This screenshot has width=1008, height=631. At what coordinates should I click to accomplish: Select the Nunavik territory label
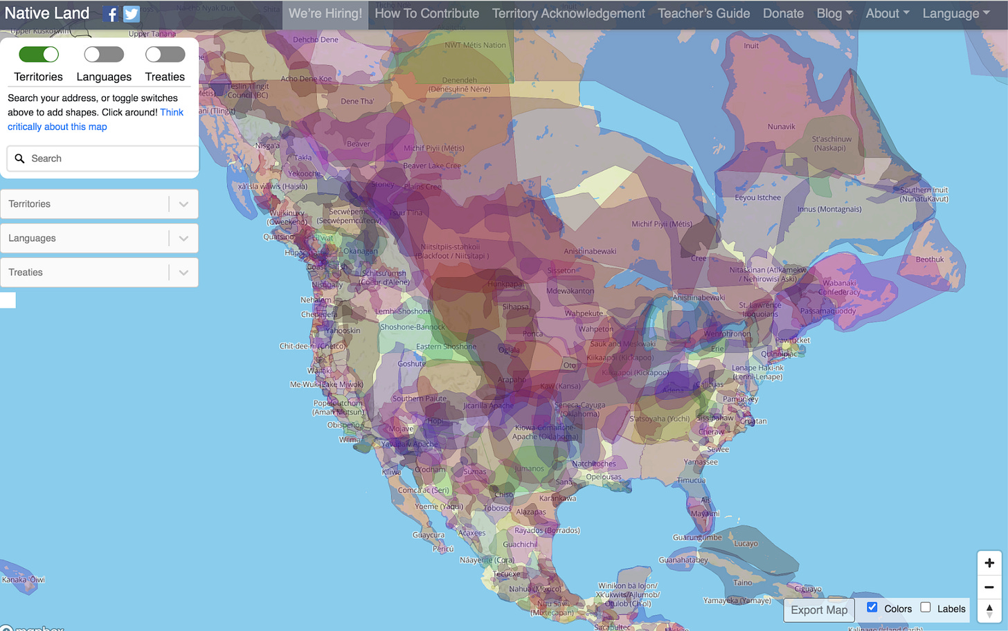coord(781,127)
